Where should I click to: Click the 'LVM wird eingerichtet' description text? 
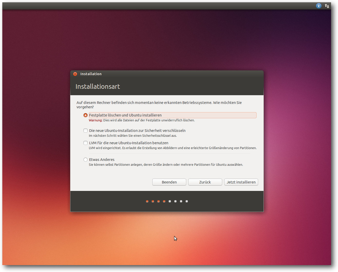coord(173,148)
